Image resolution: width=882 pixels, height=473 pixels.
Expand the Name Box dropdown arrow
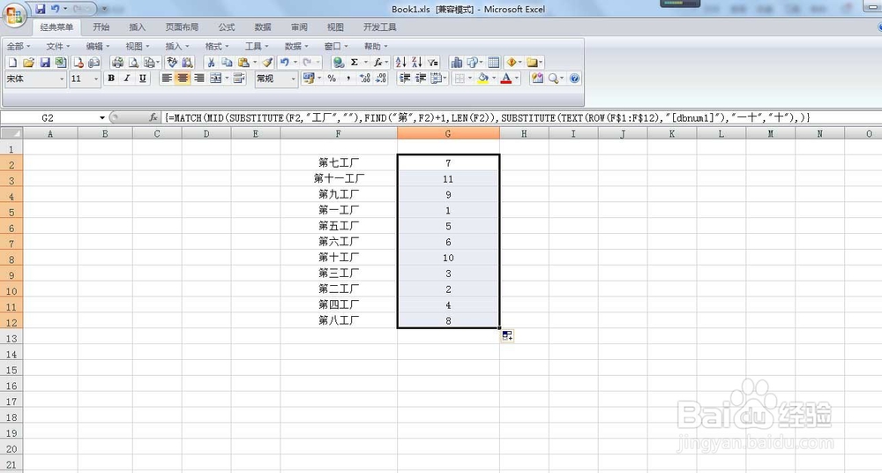pos(102,117)
